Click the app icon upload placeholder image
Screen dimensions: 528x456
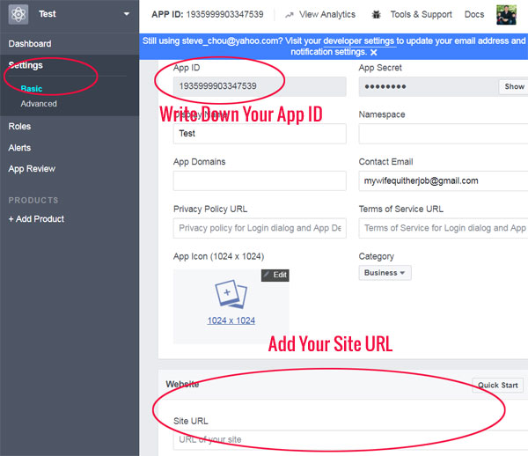231,294
